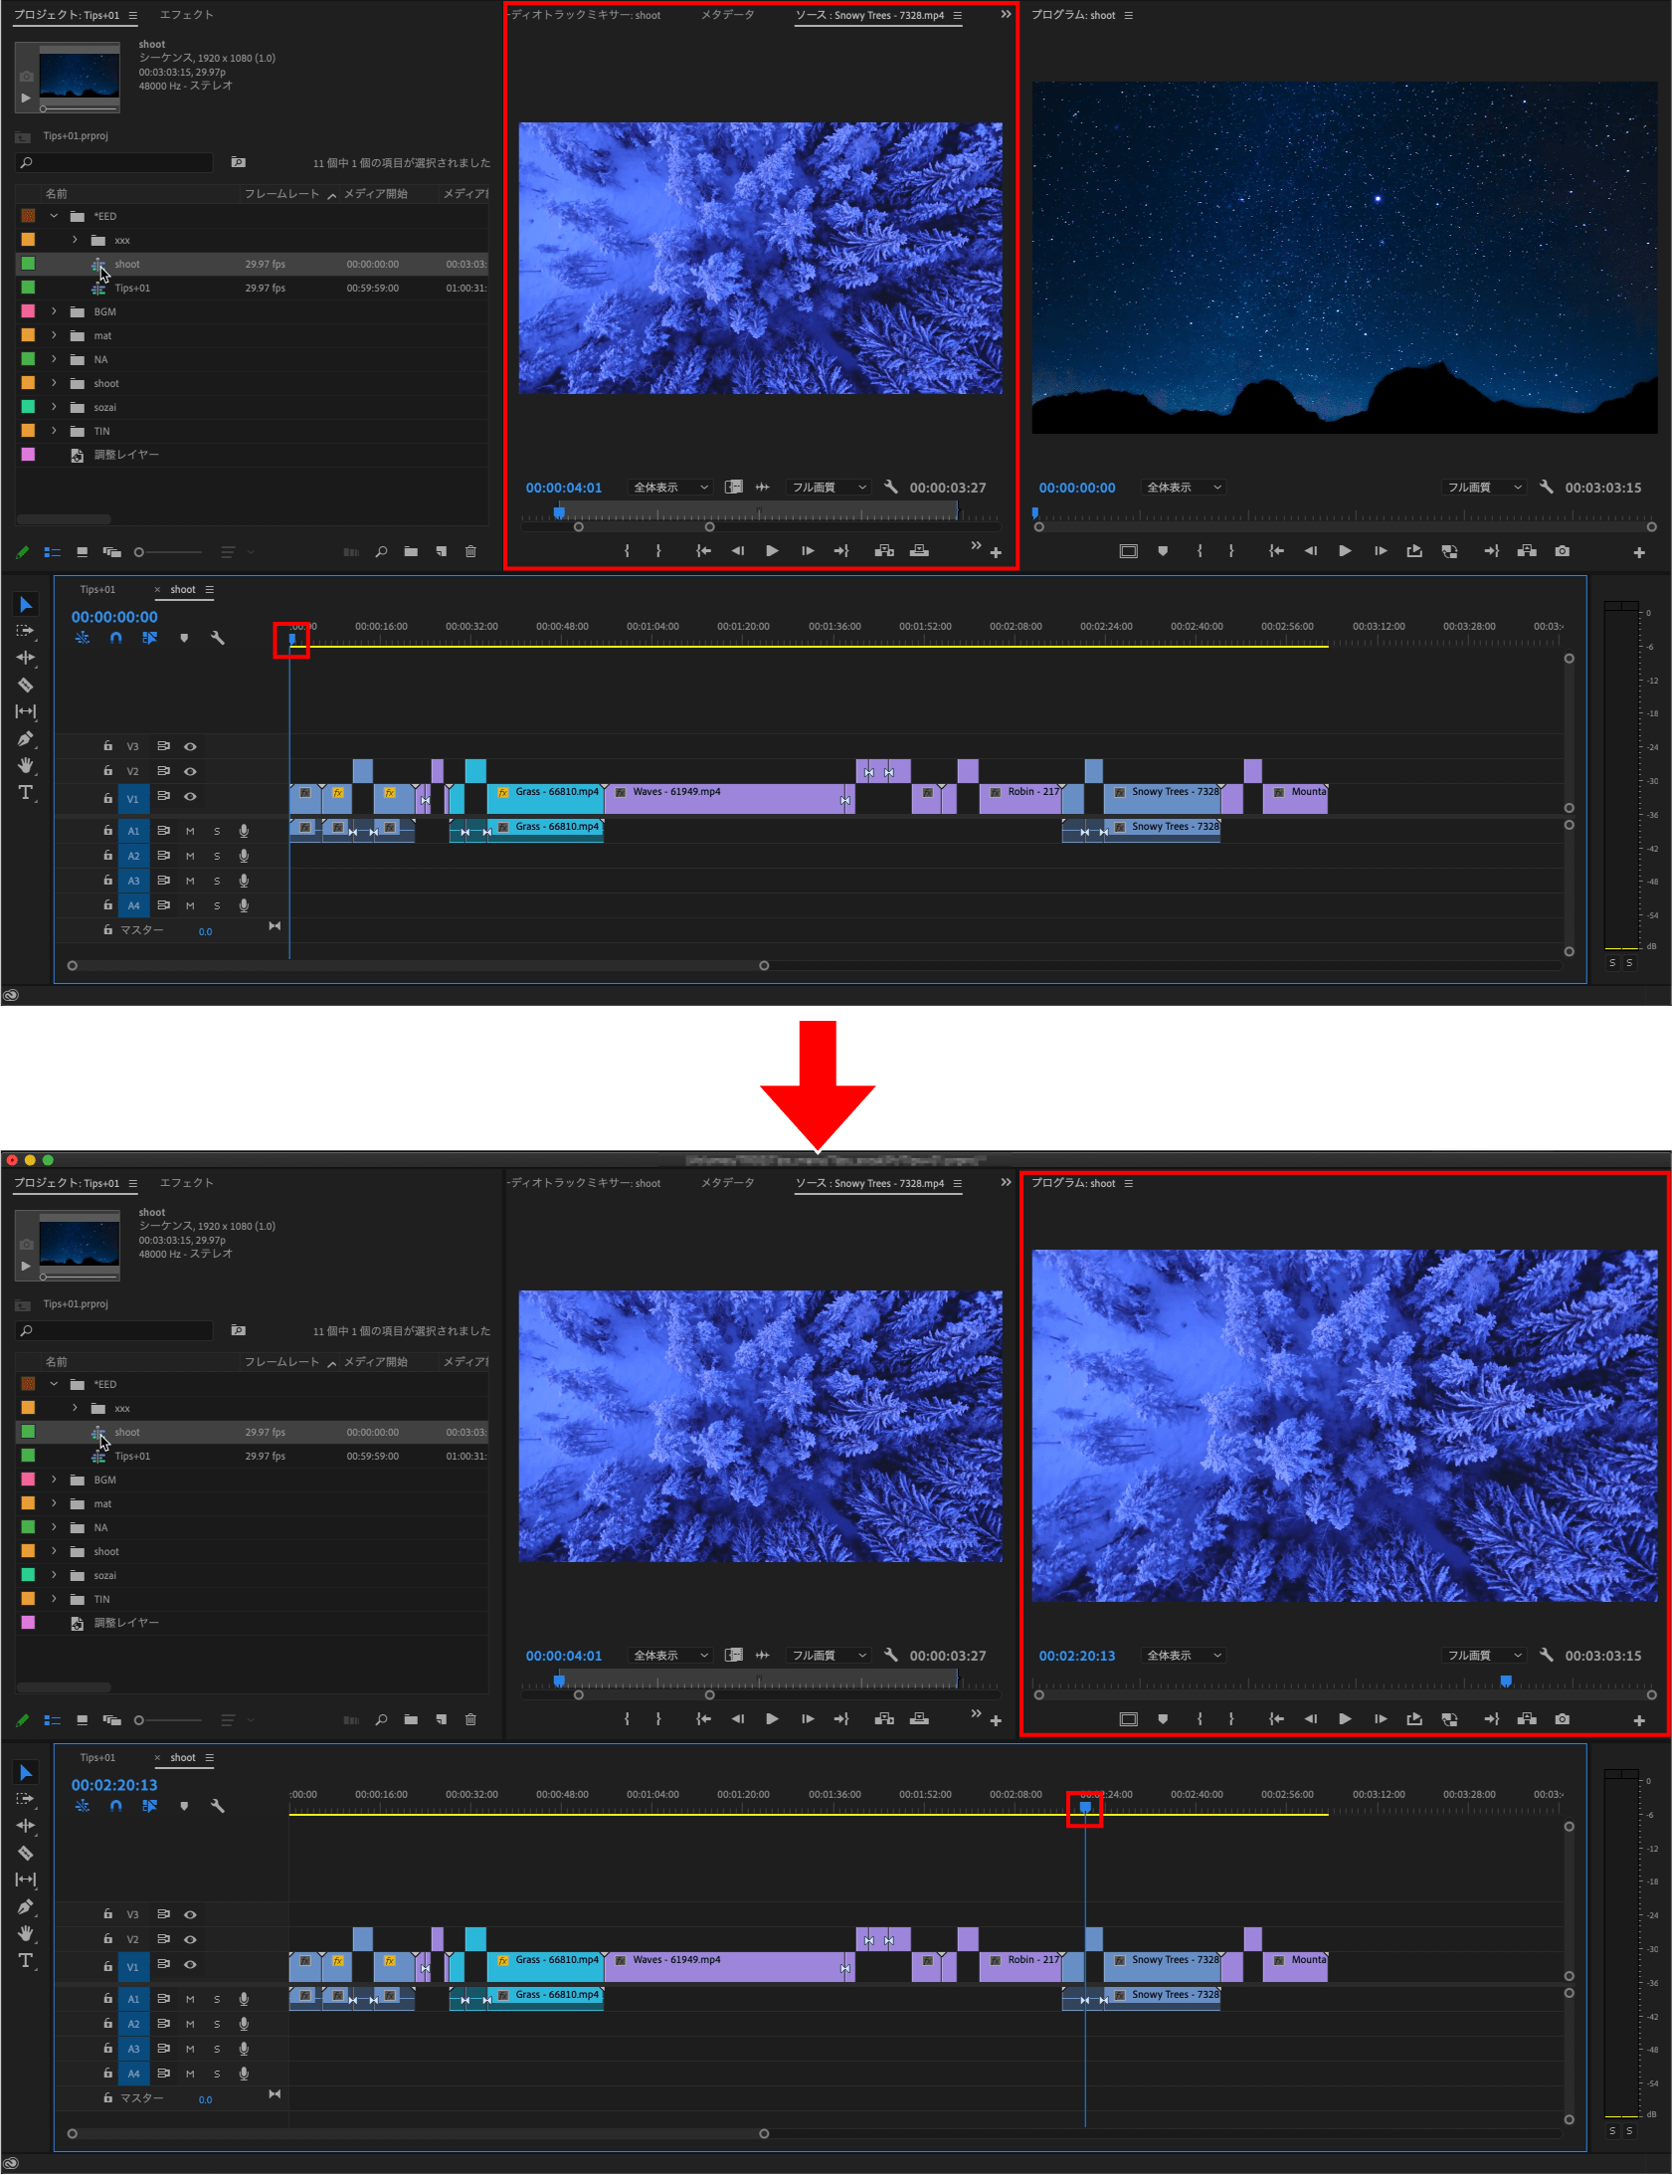The image size is (1672, 2175).
Task: Click source Go to In, upper screenshot
Action: (703, 550)
